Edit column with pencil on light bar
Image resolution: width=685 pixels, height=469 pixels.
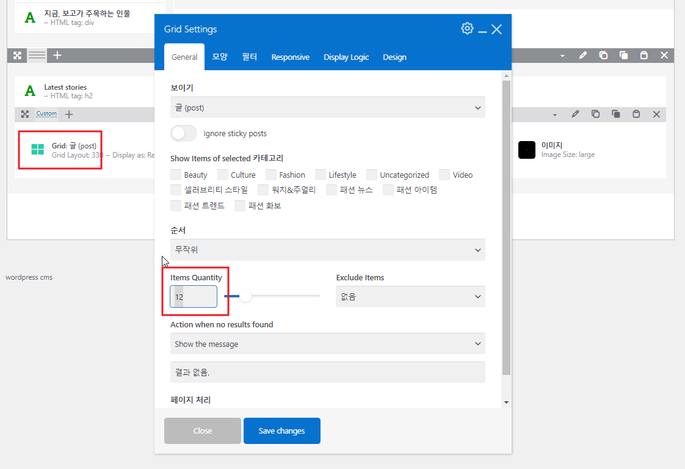(x=575, y=114)
